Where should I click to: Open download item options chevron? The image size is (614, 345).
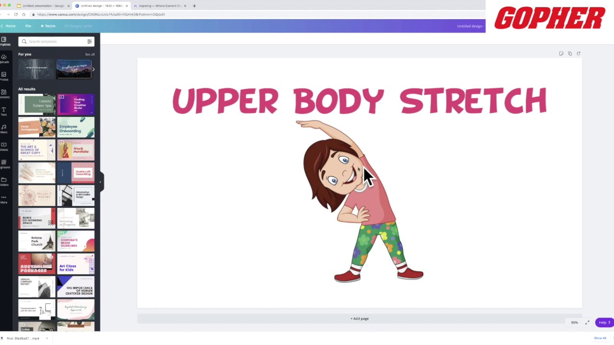47,338
